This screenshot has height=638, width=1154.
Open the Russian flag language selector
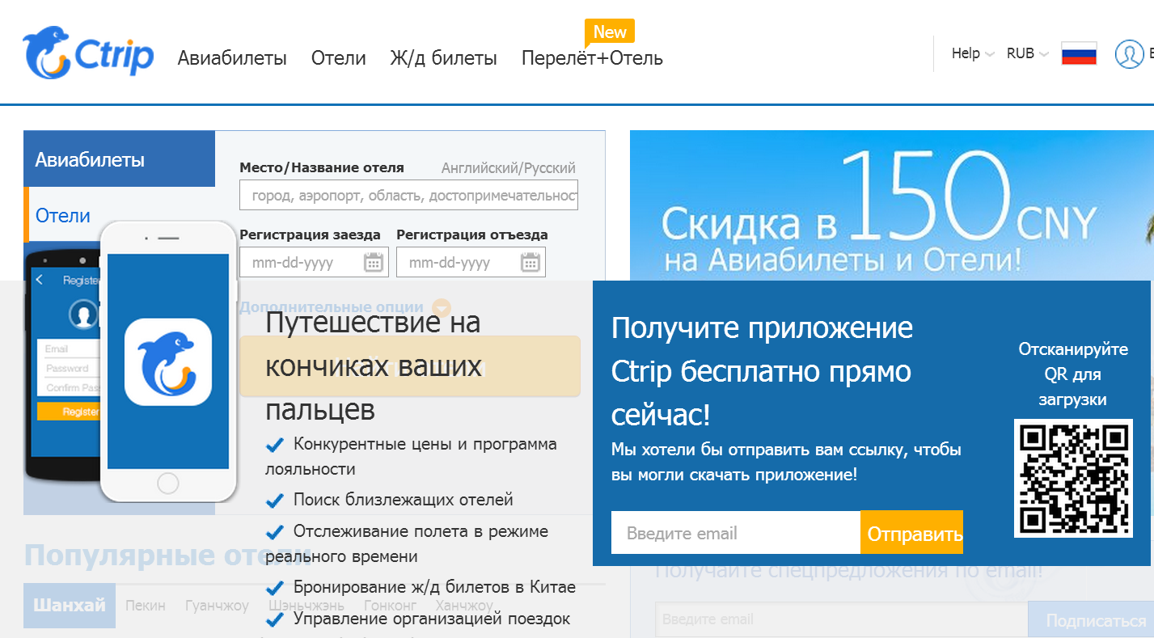[1079, 53]
